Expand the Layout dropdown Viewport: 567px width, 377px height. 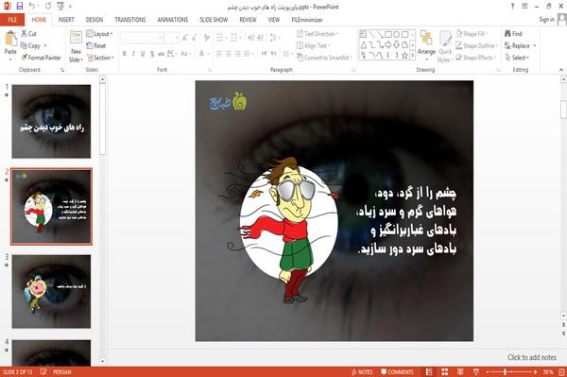99,34
